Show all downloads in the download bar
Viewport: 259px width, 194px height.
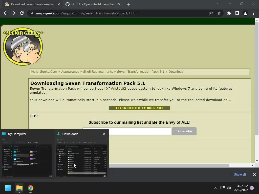click(240, 175)
